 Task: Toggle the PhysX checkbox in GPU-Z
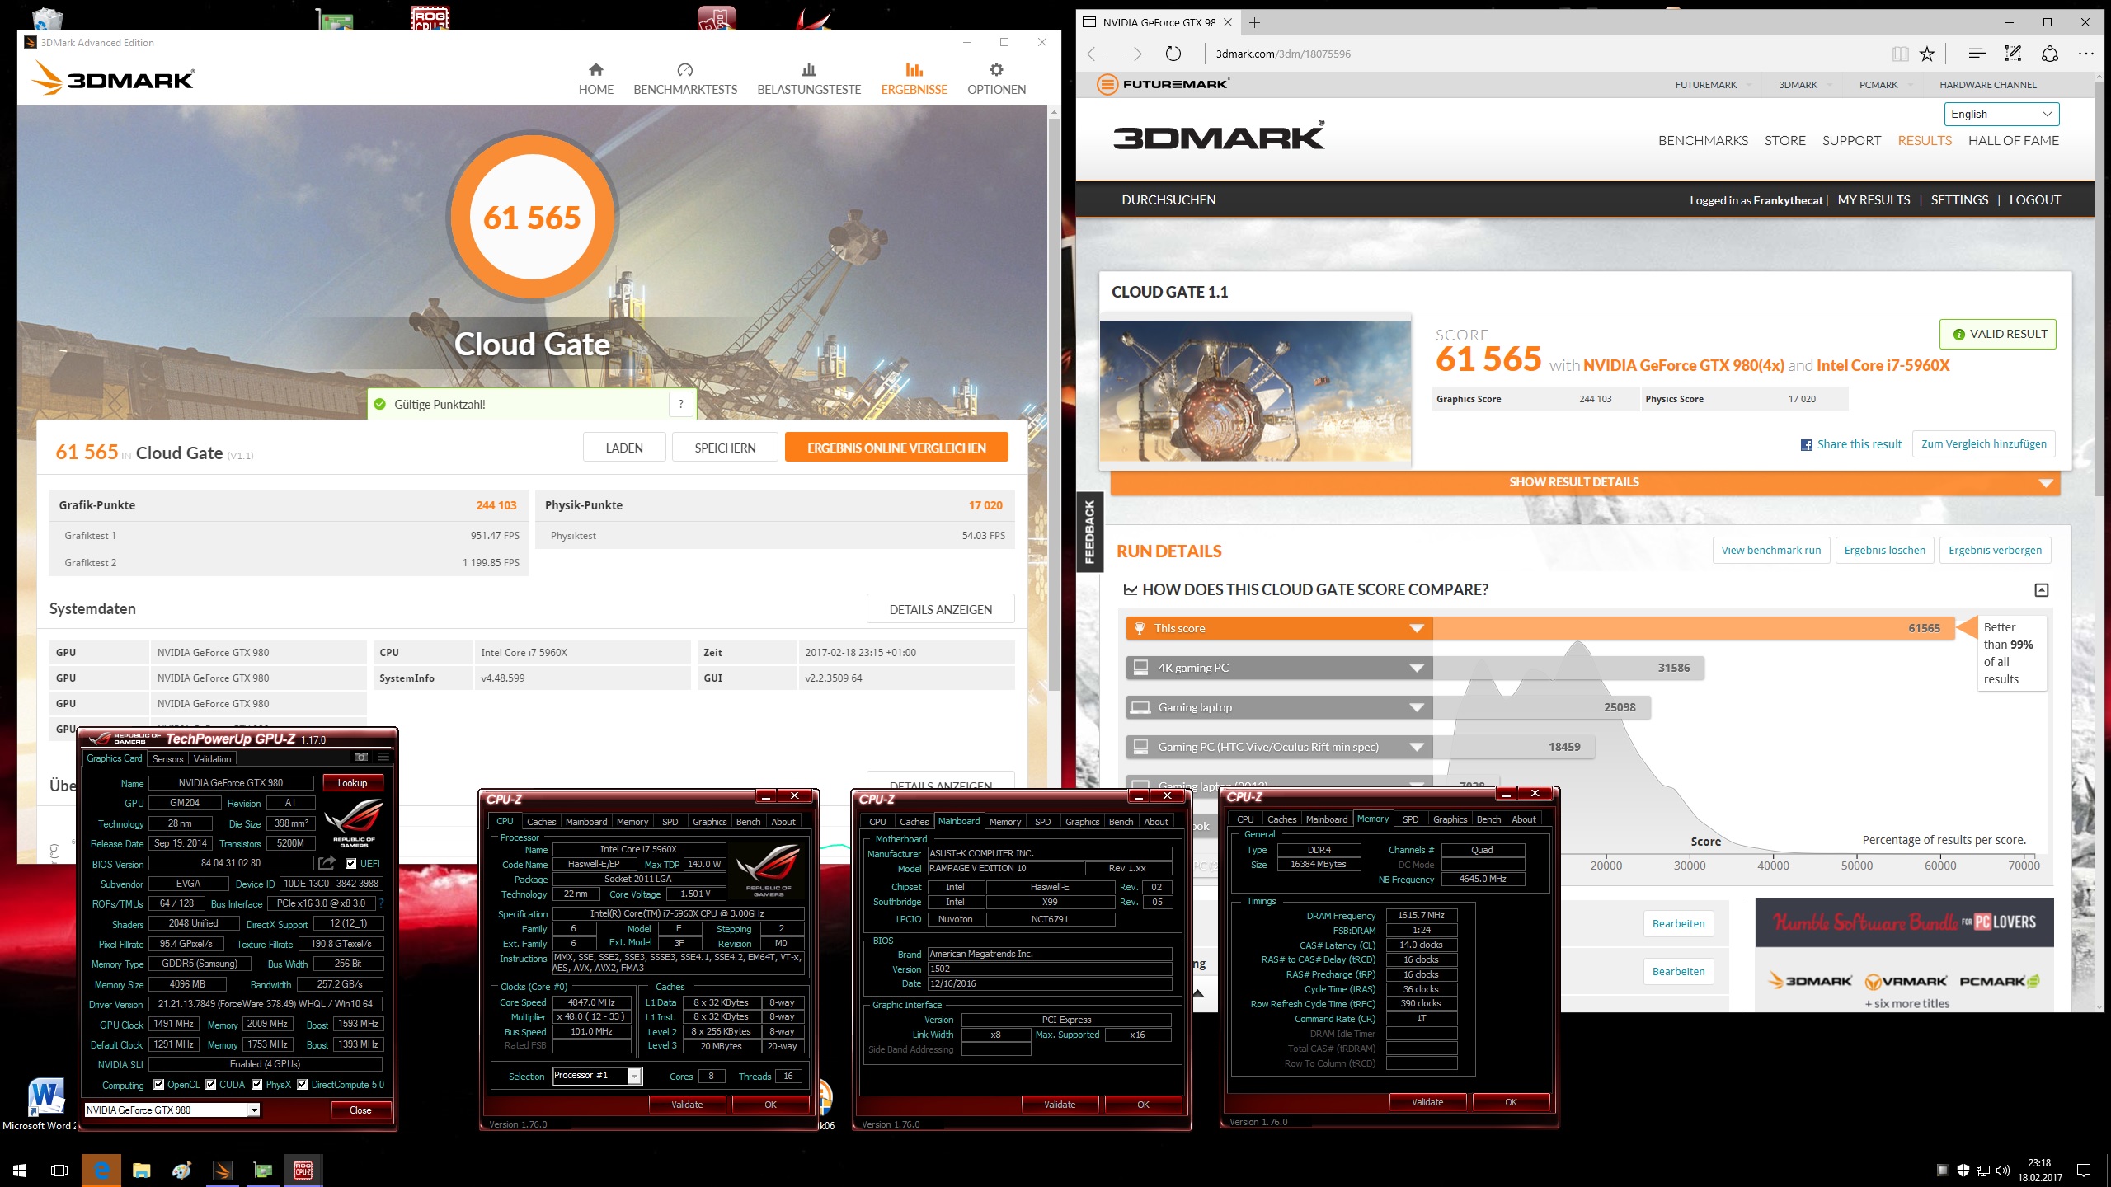pos(257,1085)
